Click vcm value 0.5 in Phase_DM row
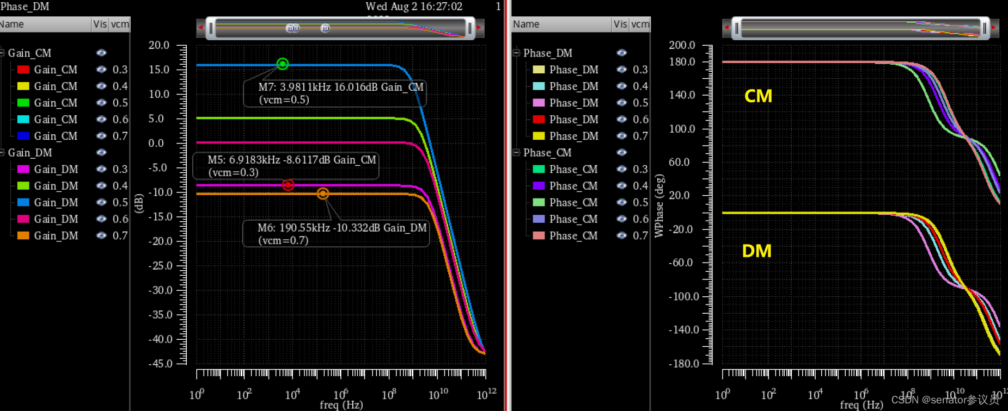 click(640, 103)
